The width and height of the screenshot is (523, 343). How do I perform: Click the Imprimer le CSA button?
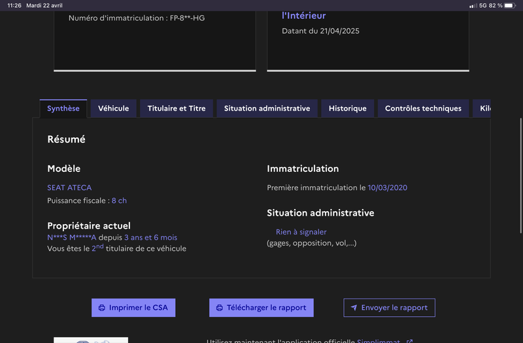(x=133, y=308)
